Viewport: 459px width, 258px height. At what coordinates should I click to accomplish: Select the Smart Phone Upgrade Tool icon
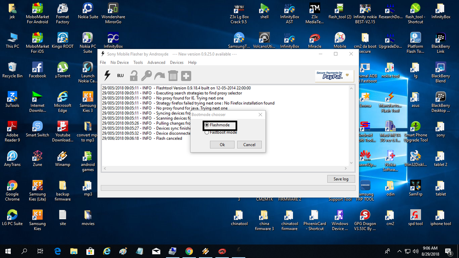(416, 132)
